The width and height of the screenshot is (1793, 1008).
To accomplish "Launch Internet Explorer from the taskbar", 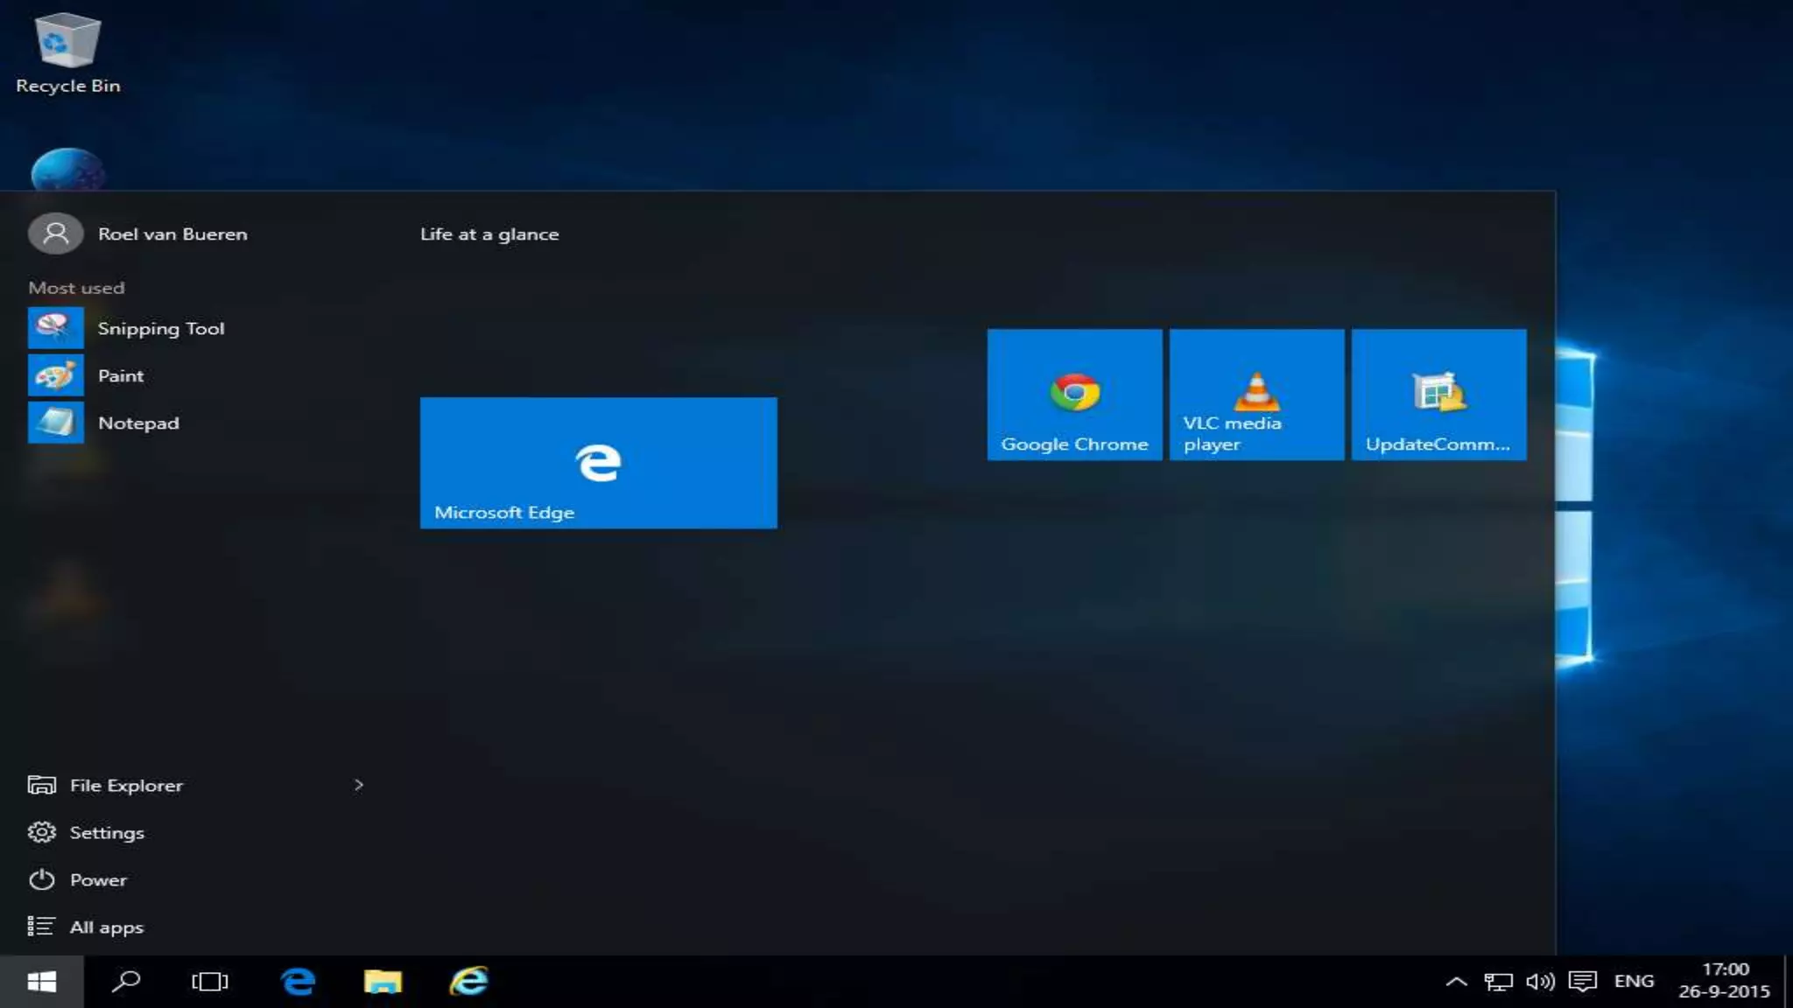I will point(468,982).
